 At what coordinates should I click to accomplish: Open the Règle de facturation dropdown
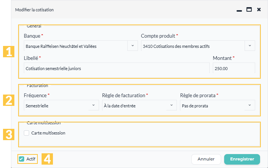139,105
